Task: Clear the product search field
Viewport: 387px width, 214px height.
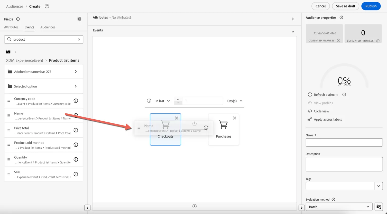Action: tap(79, 39)
